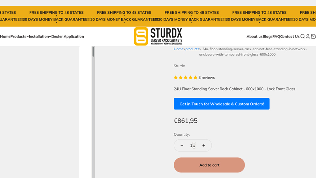Screen dimensions: 316x178
Task: Click the Sturdx logo
Action: coord(158,36)
